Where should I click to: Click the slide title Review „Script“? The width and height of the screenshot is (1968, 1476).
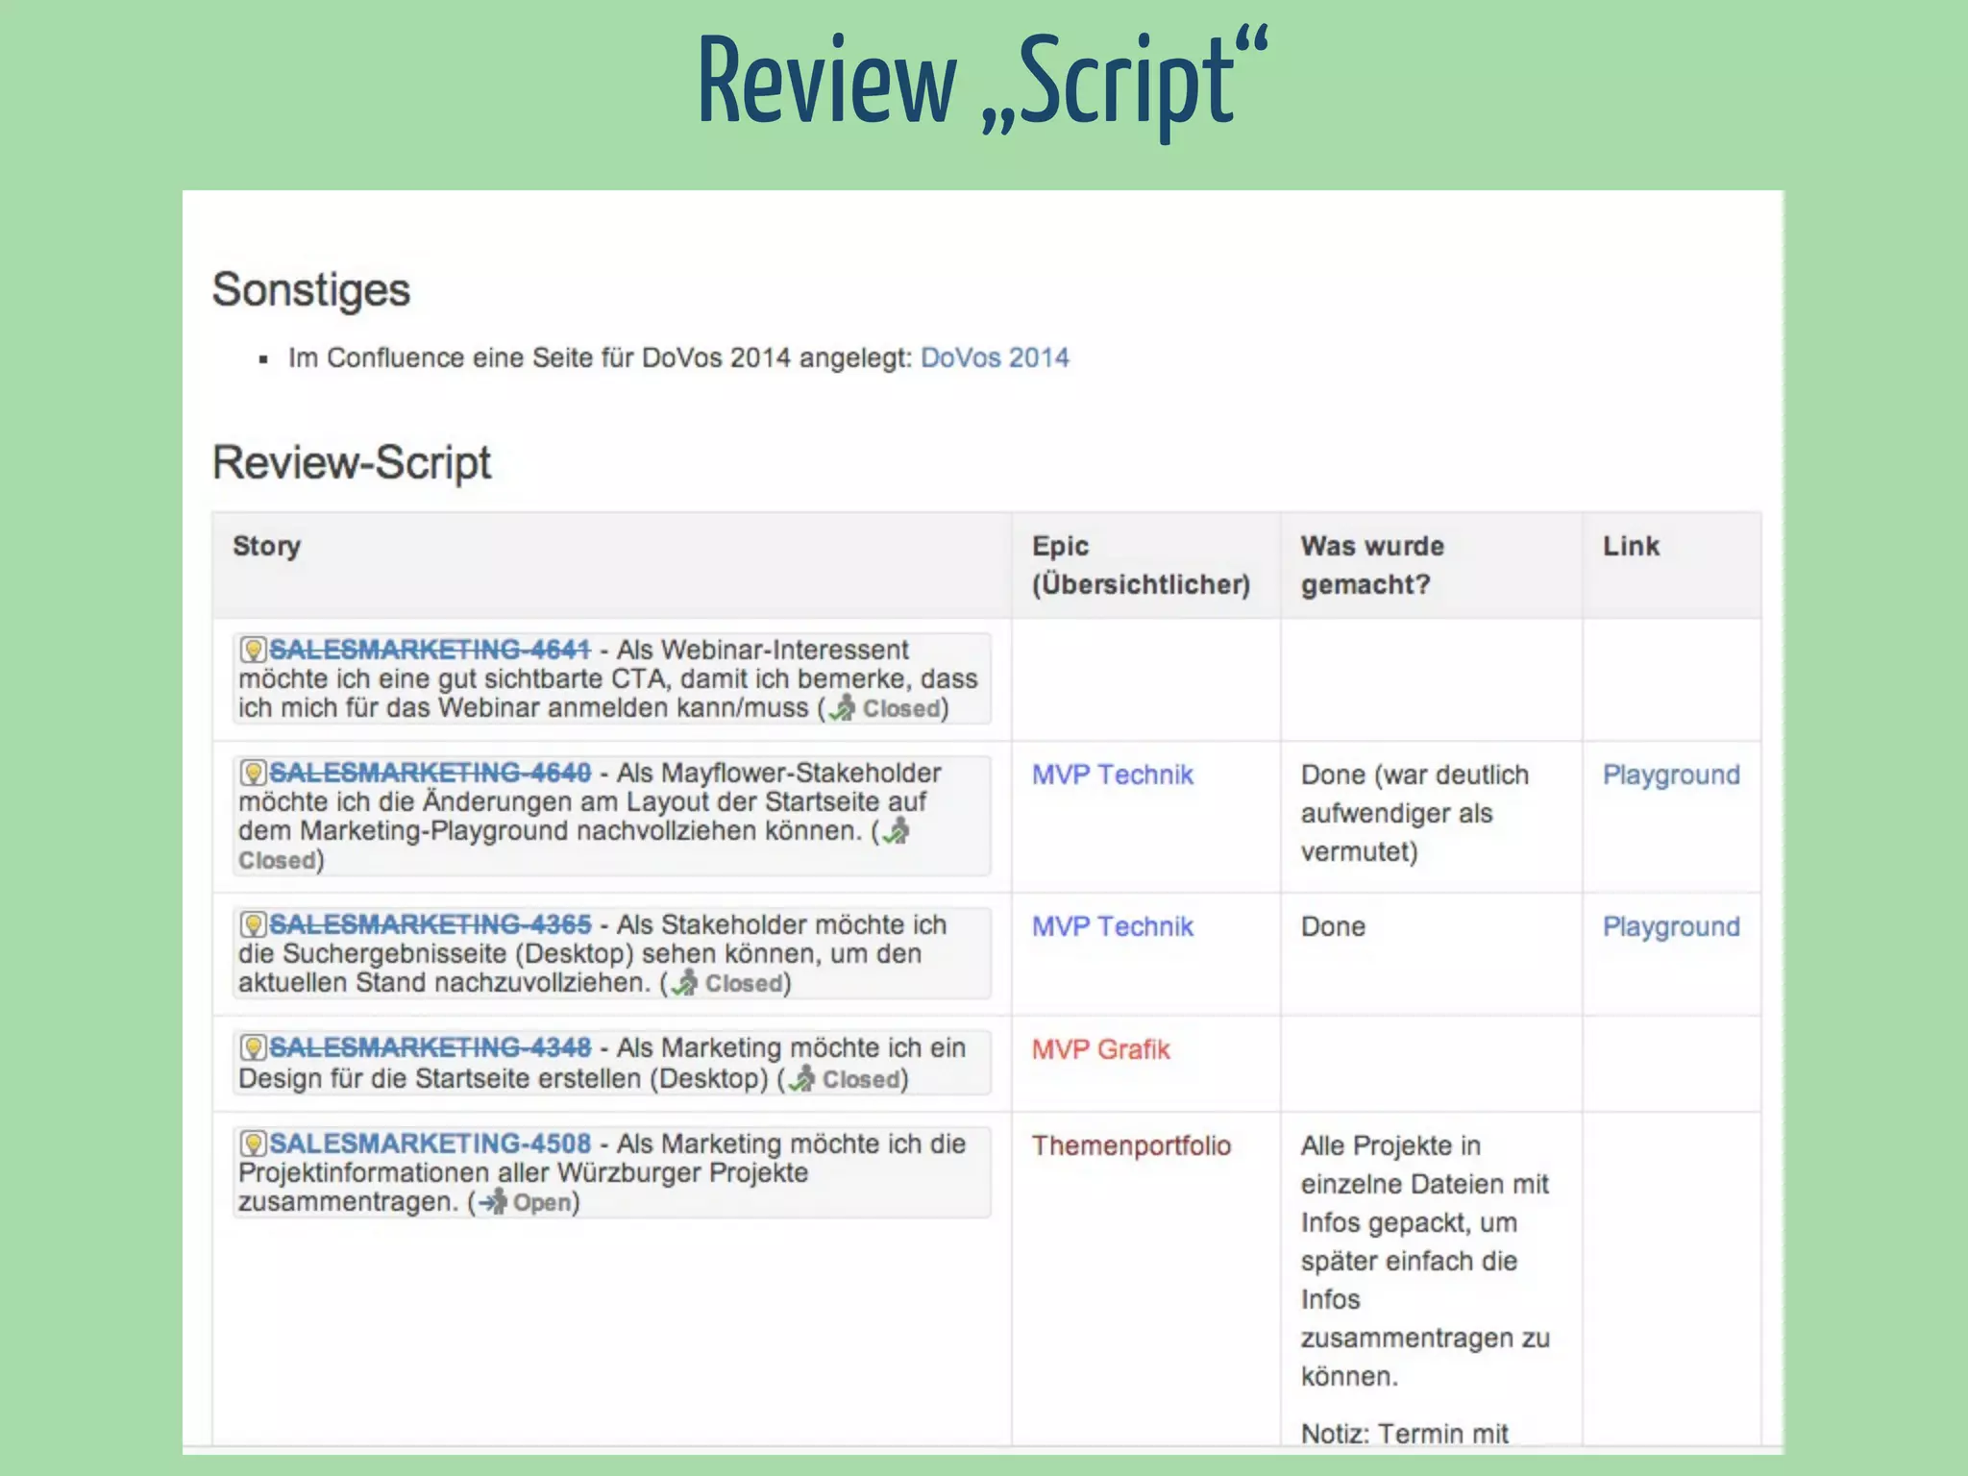983,85
